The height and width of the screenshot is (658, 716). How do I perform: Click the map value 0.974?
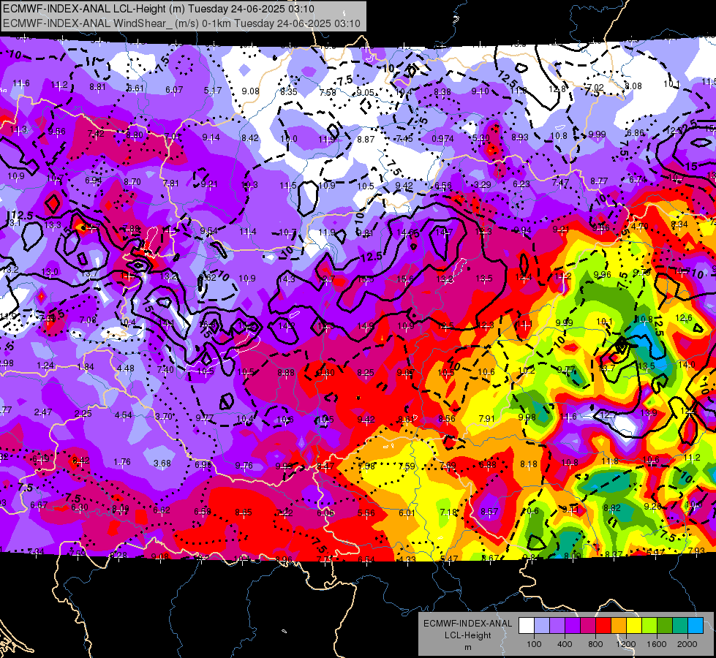click(443, 138)
